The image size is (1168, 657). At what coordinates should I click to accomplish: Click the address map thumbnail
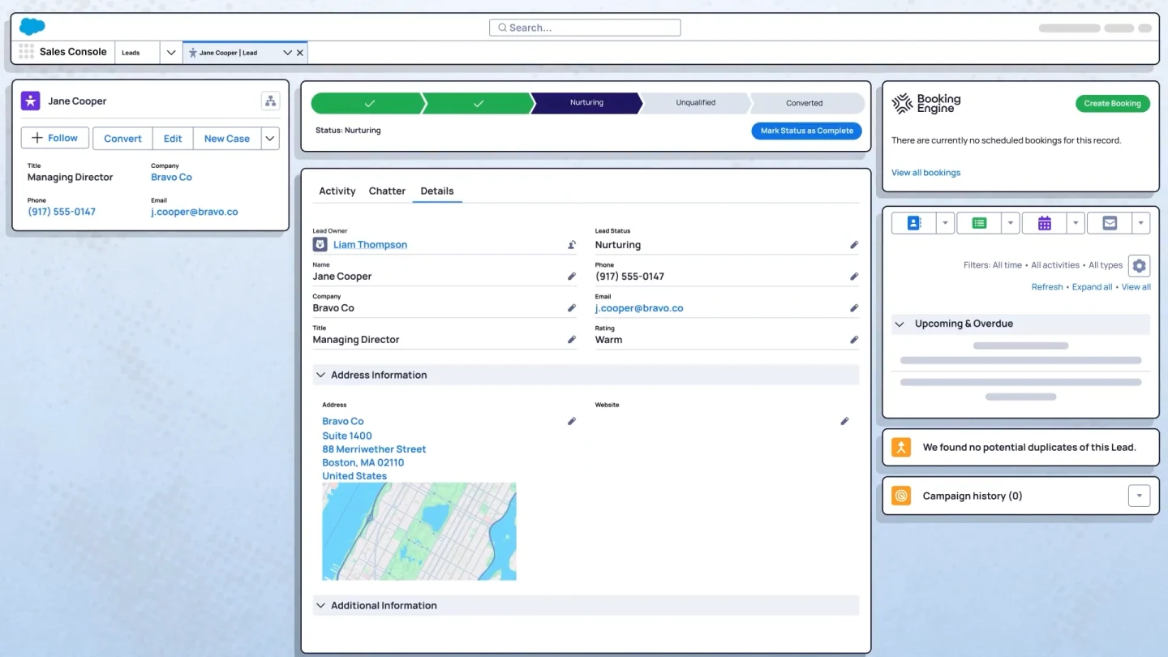[419, 531]
